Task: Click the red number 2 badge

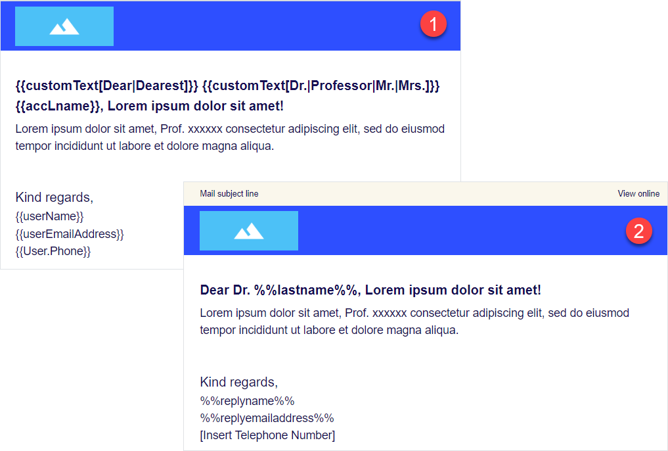Action: [x=638, y=231]
